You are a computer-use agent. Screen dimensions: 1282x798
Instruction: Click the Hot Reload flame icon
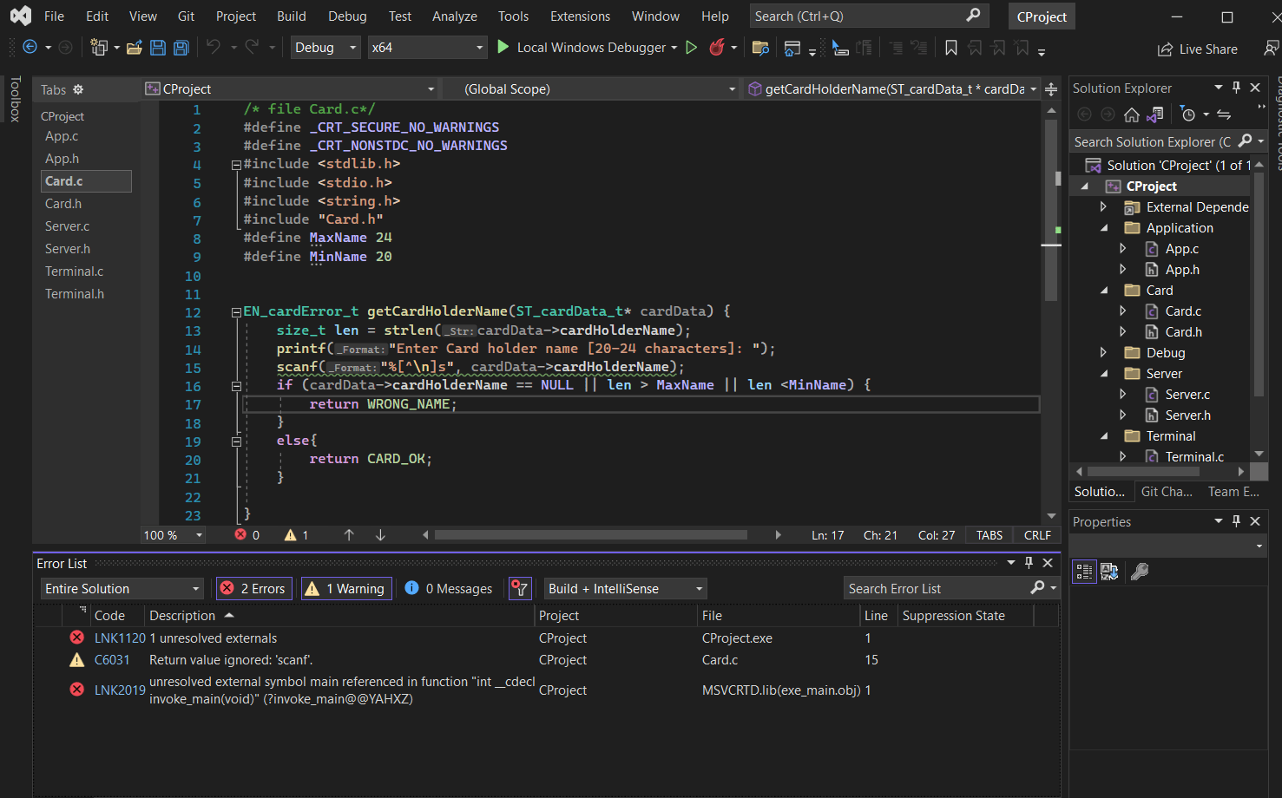point(717,48)
